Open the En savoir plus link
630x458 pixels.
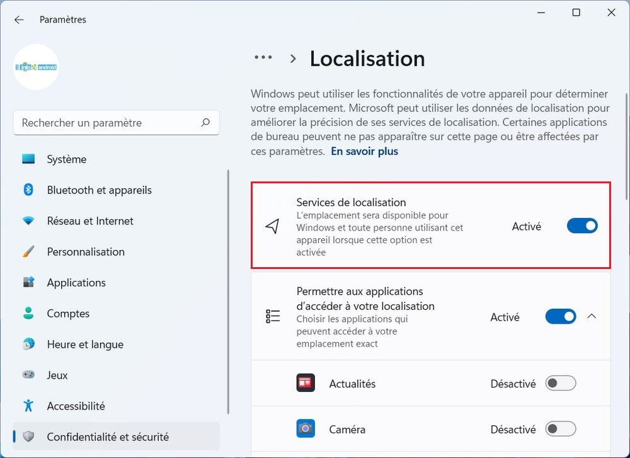pos(364,151)
